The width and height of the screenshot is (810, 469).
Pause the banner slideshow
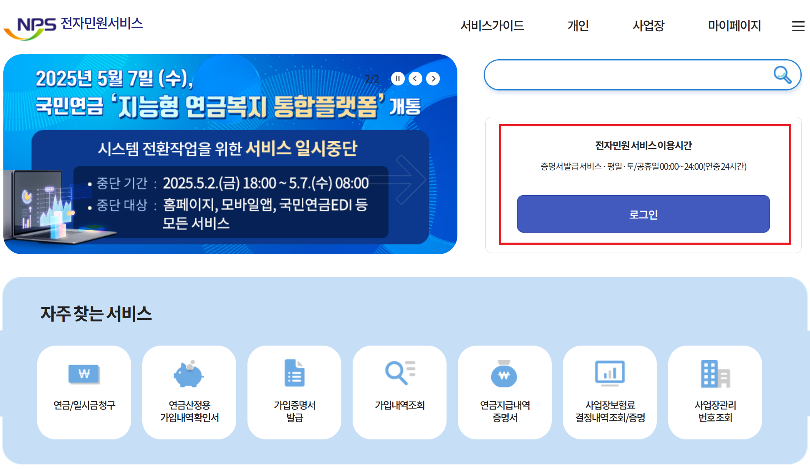(x=398, y=78)
